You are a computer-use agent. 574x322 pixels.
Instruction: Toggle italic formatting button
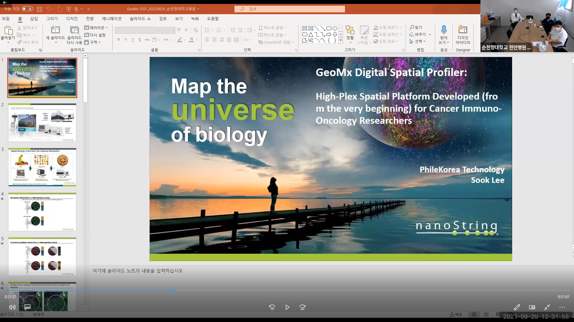pyautogui.click(x=126, y=40)
